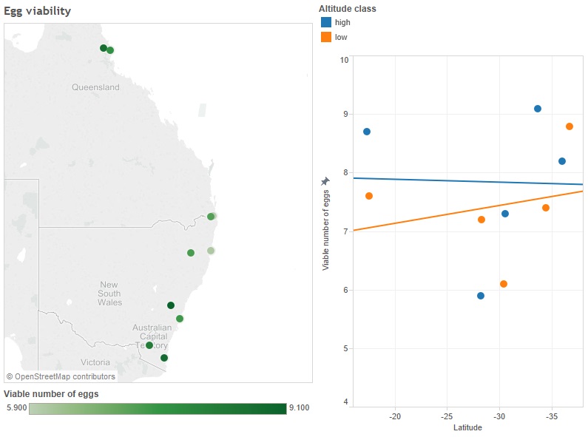The image size is (588, 437).
Task: Click the "high" legend text label
Action: coord(342,22)
